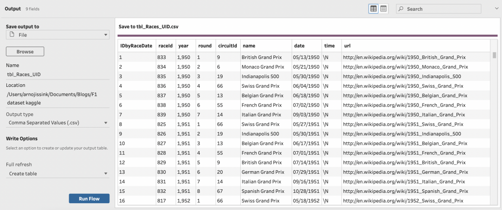
Task: Select the url column header
Action: point(347,46)
